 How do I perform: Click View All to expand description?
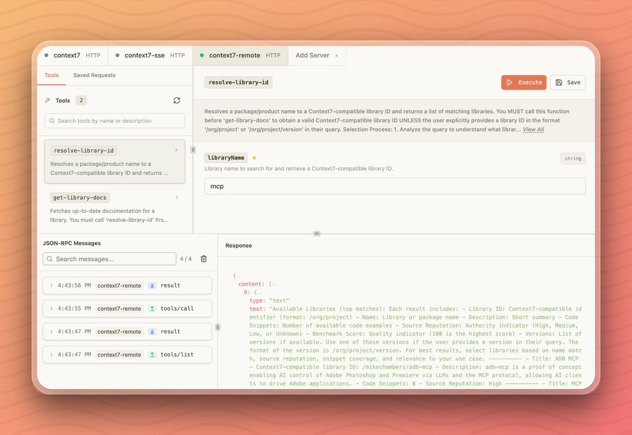[x=533, y=129]
